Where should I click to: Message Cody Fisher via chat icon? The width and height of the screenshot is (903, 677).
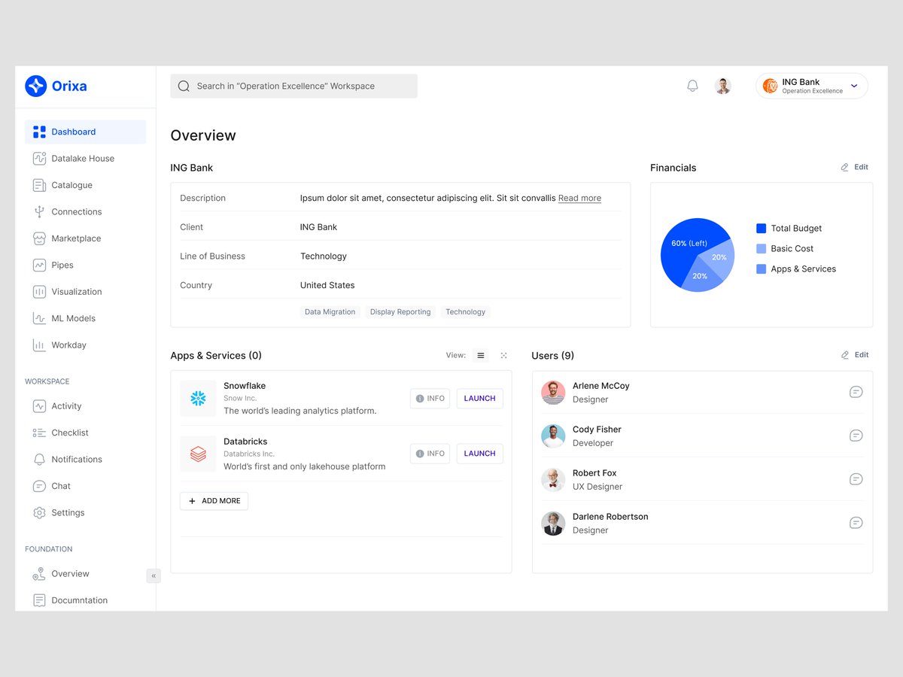pyautogui.click(x=856, y=436)
